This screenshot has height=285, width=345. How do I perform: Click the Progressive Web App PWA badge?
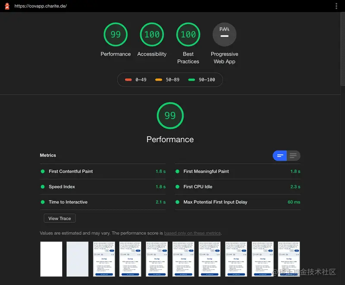(224, 34)
